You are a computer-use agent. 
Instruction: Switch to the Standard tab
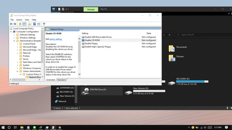point(61,80)
